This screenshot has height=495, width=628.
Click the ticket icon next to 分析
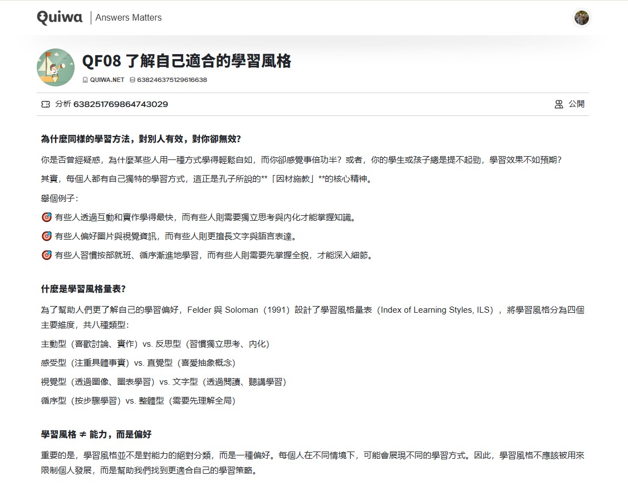46,104
